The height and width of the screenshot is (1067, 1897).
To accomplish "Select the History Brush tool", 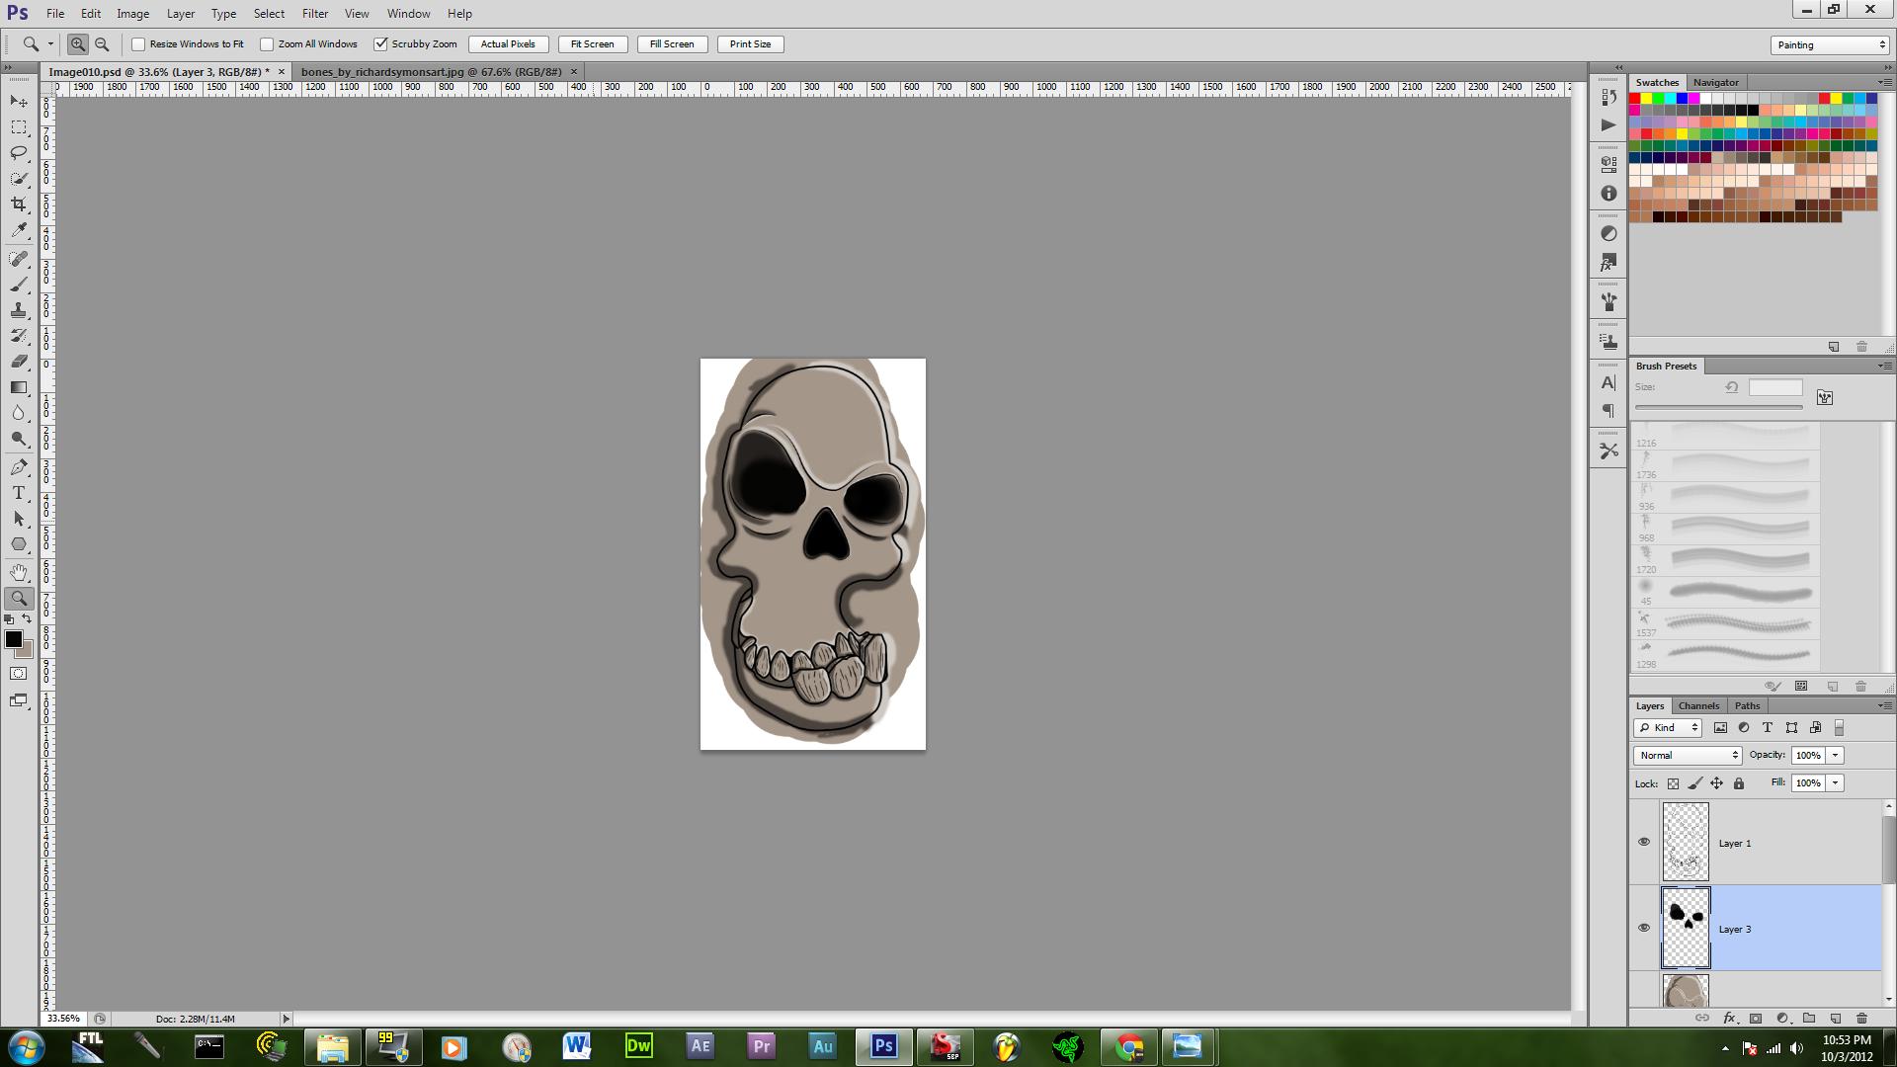I will (19, 336).
